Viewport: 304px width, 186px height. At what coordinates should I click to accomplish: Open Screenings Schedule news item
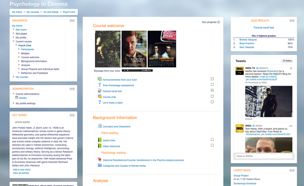click(245, 183)
